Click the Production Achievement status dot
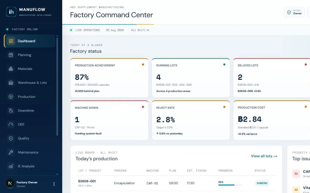Image resolution: width=310 pixels, height=193 pixels. coord(143,64)
